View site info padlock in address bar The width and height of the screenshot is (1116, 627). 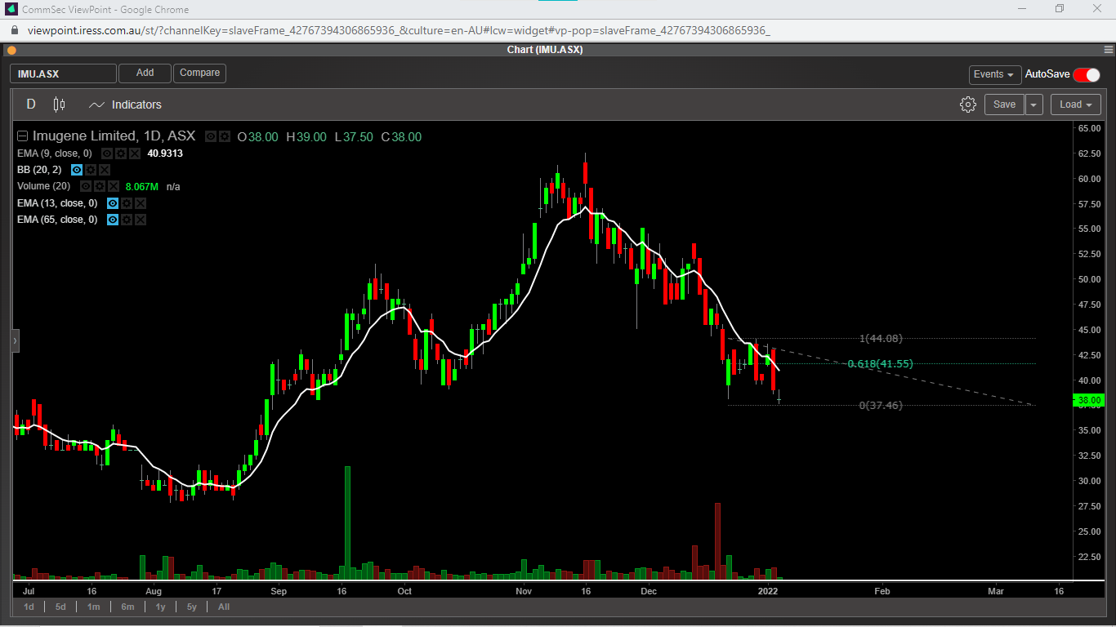16,30
